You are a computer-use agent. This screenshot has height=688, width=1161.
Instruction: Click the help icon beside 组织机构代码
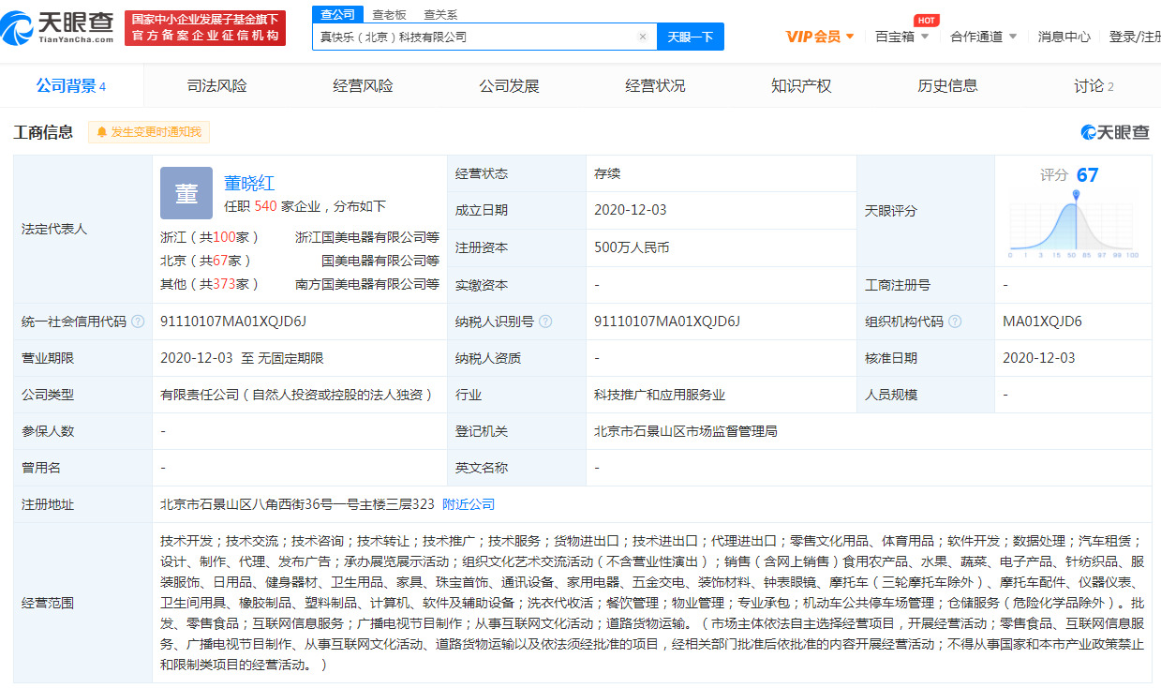[x=955, y=322]
